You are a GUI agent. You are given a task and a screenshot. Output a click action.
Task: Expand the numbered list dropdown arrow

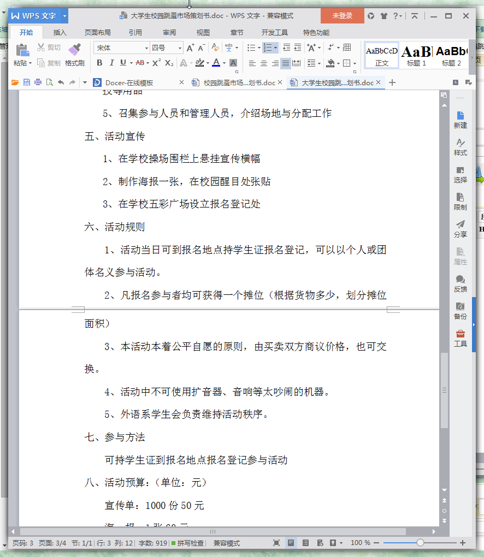pos(275,48)
